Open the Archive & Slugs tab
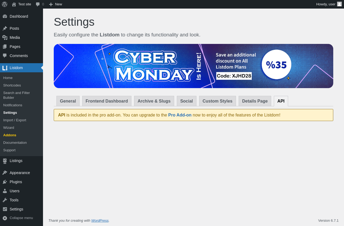Viewport: 344px width, 226px height. [x=154, y=101]
